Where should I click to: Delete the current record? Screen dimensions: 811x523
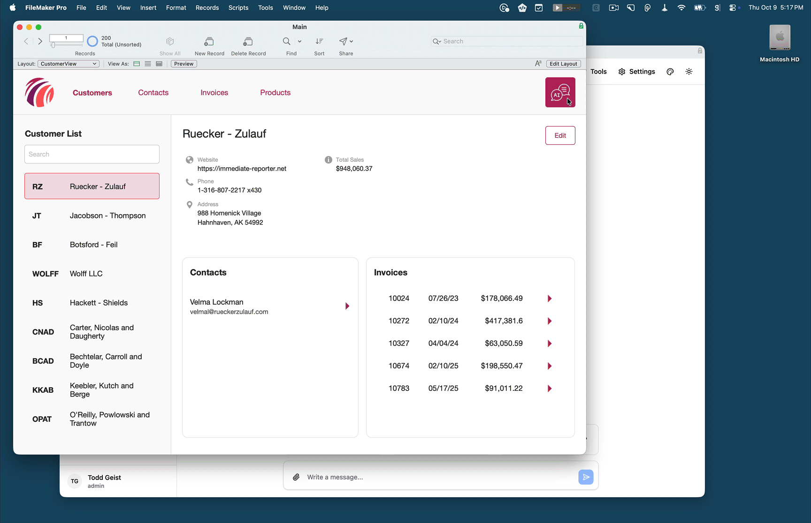tap(248, 45)
